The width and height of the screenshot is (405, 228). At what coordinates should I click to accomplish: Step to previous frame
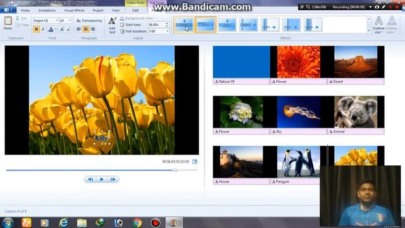pos(90,179)
